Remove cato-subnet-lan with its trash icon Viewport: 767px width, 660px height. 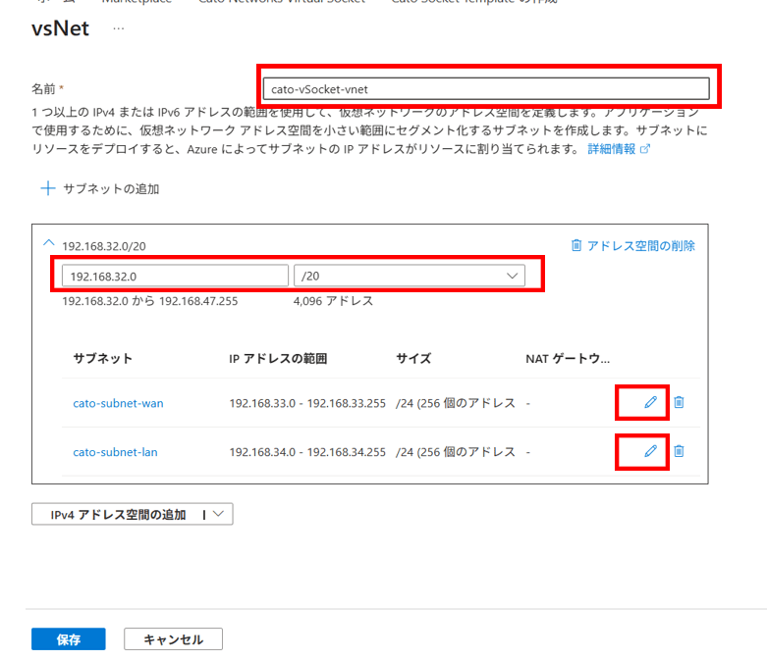pyautogui.click(x=679, y=451)
